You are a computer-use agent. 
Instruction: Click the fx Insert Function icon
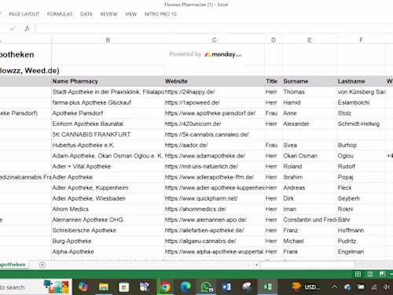coord(28,28)
